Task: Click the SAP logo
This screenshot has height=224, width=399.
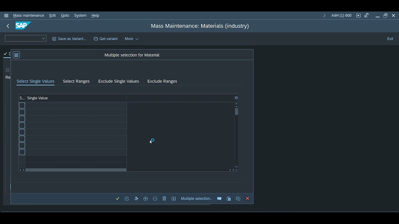Action: (23, 26)
